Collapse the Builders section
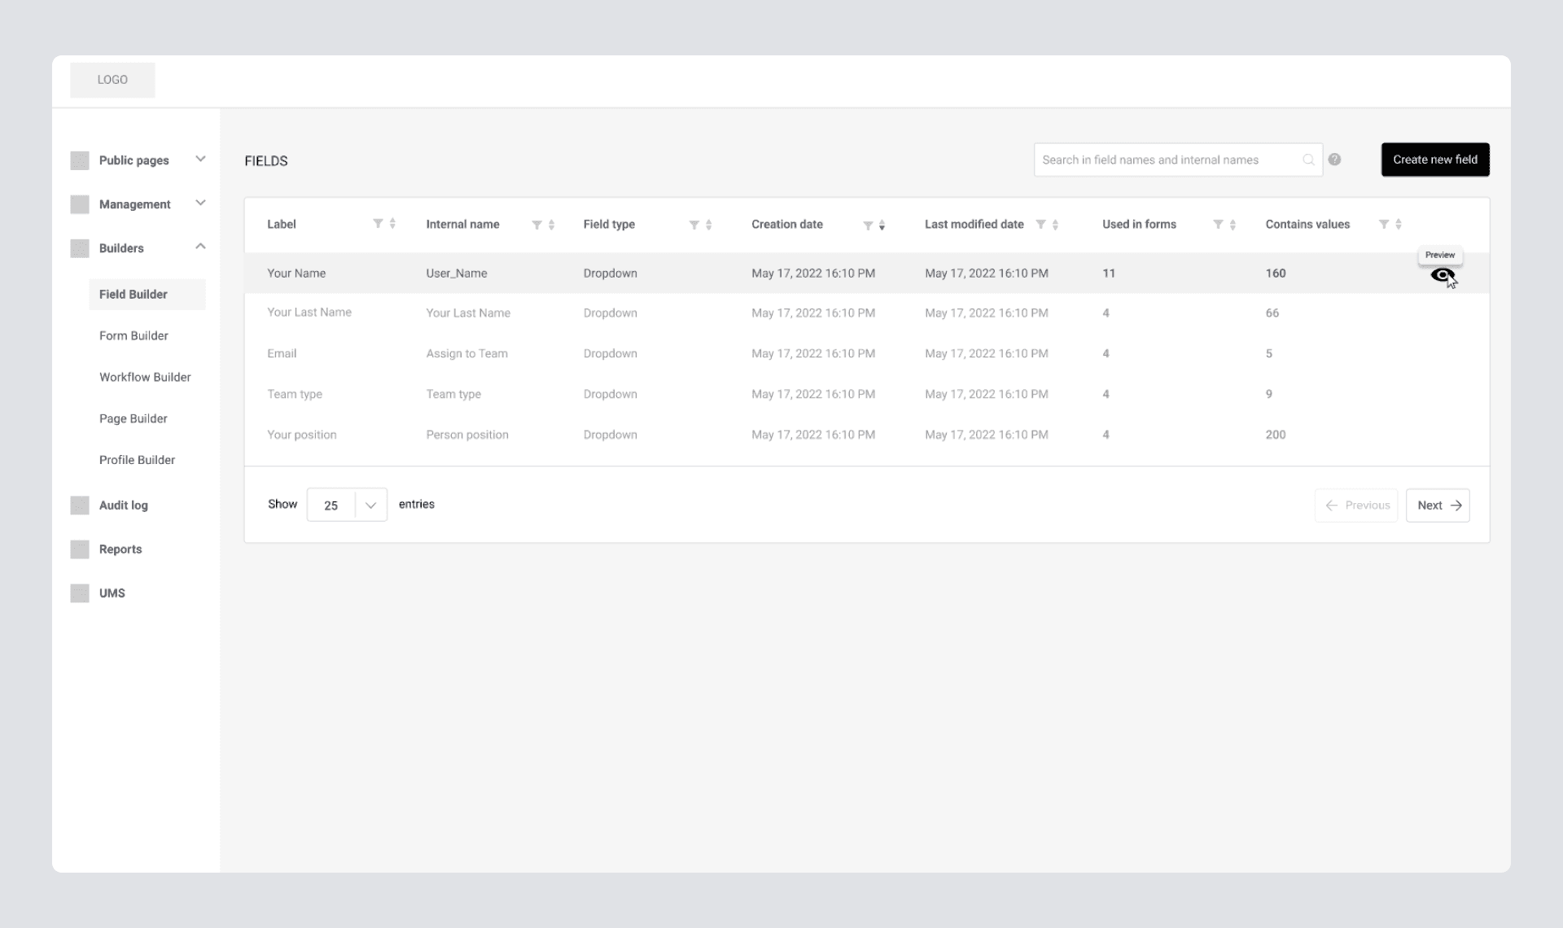Viewport: 1563px width, 928px height. pyautogui.click(x=200, y=247)
